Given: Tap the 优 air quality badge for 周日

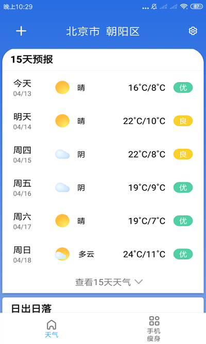Looking at the screenshot, I should pos(183,254).
